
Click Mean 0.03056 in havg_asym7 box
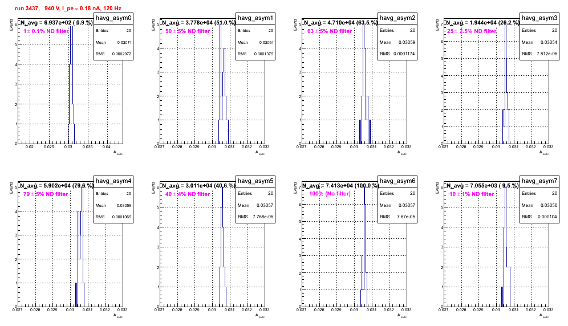(x=539, y=205)
